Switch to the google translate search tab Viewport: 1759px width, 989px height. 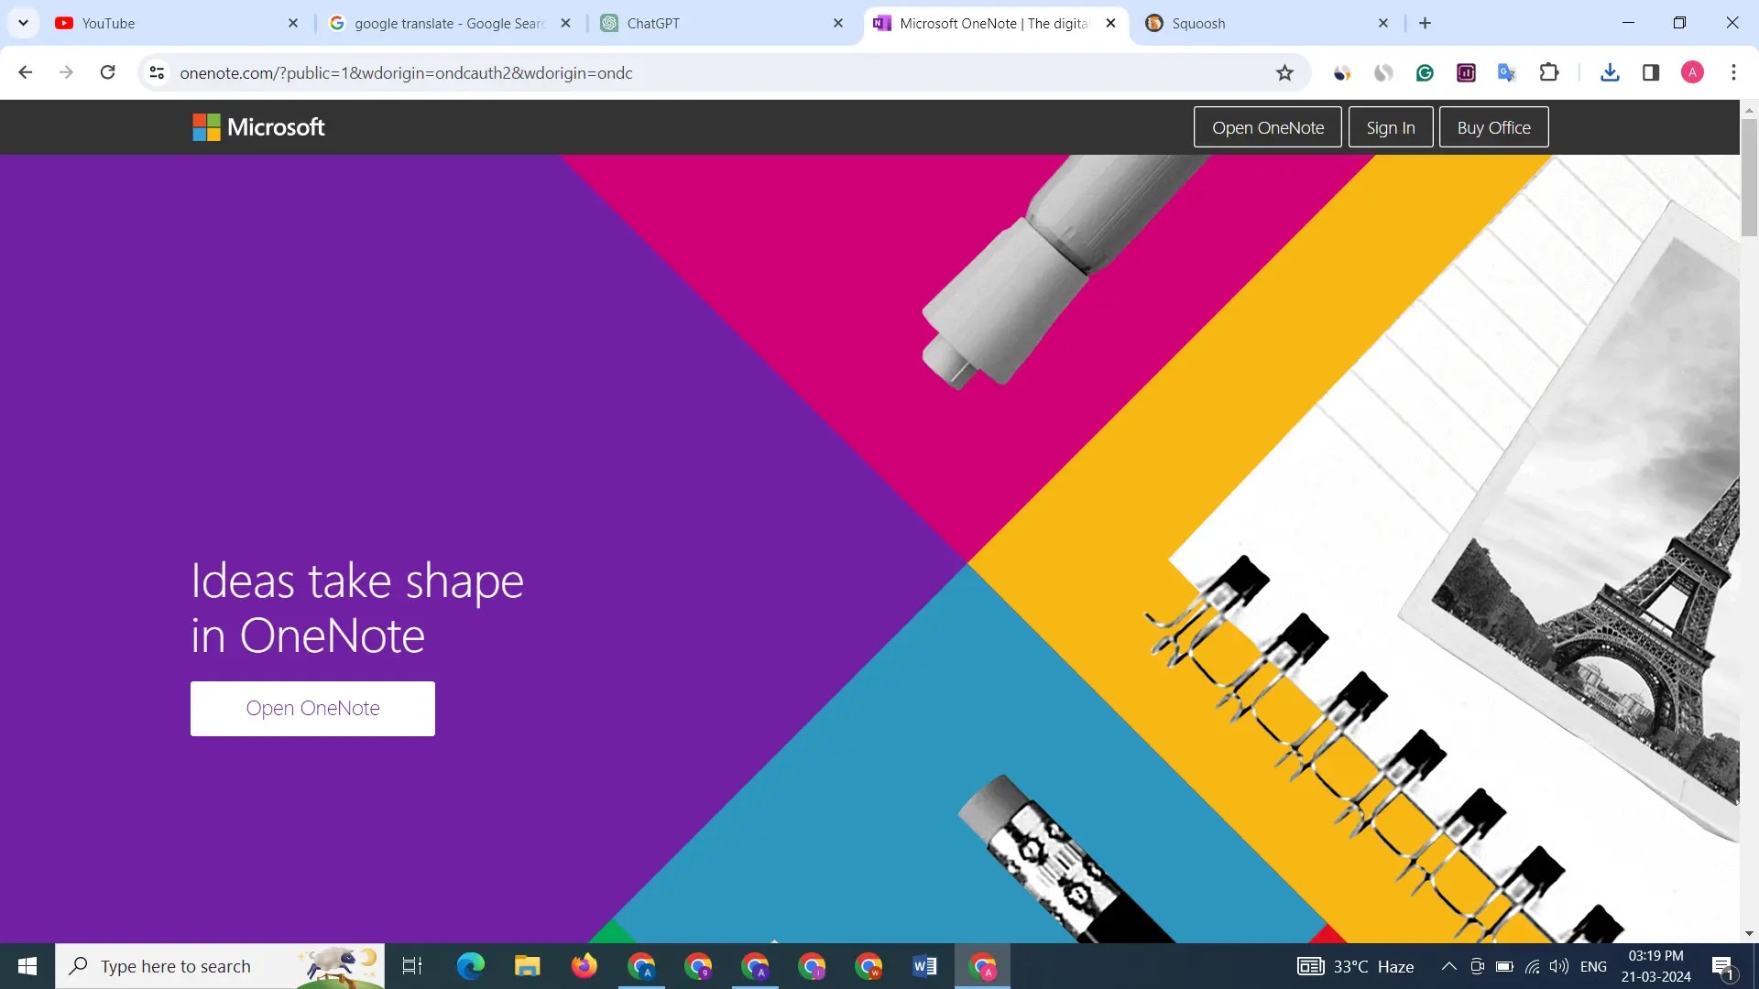[449, 23]
